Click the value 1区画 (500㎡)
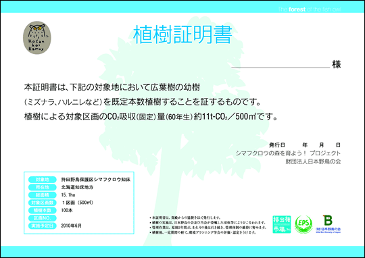The width and height of the screenshot is (365, 258). pos(78,203)
